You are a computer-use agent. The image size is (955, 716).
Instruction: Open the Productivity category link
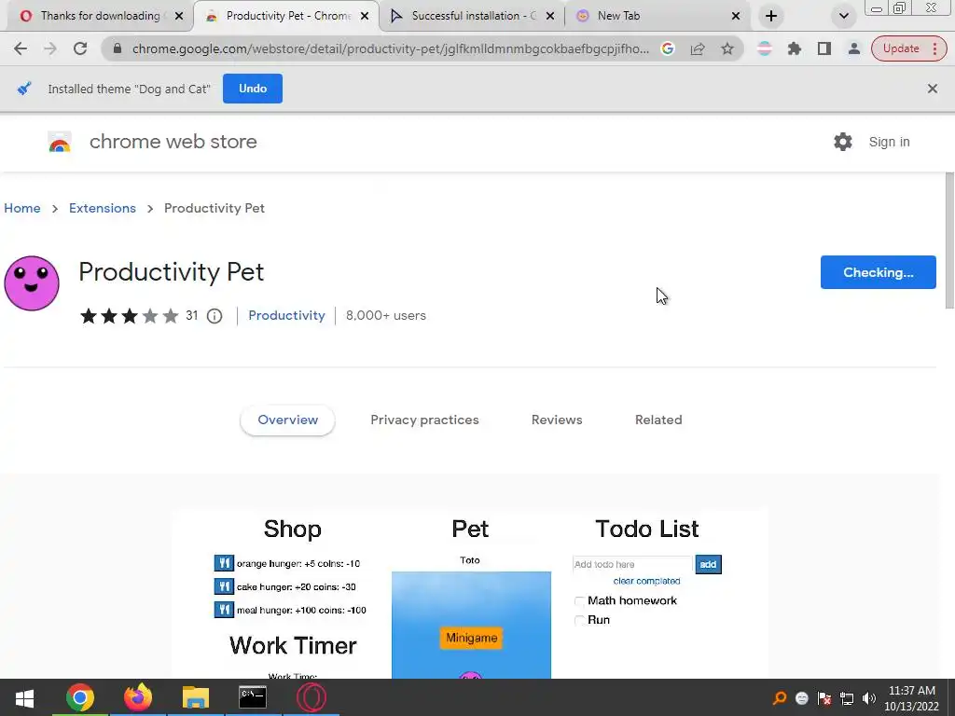[x=287, y=315]
